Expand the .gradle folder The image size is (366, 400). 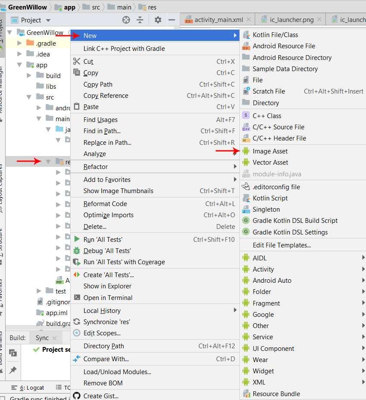pyautogui.click(x=19, y=43)
